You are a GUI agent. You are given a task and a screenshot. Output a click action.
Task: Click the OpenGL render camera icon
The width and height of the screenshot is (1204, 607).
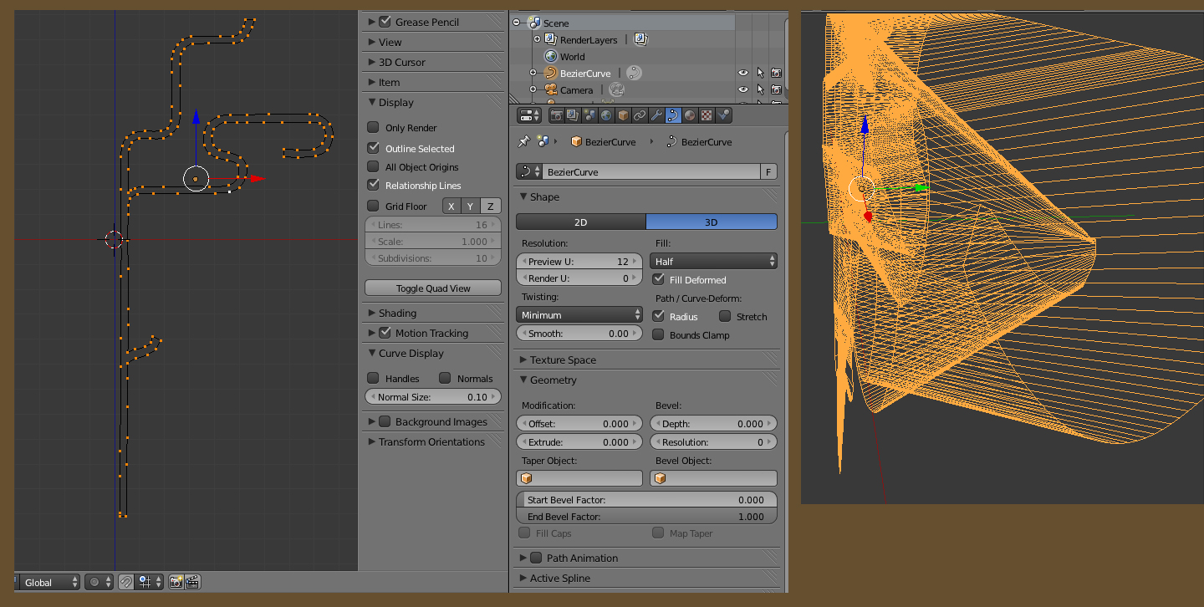176,582
